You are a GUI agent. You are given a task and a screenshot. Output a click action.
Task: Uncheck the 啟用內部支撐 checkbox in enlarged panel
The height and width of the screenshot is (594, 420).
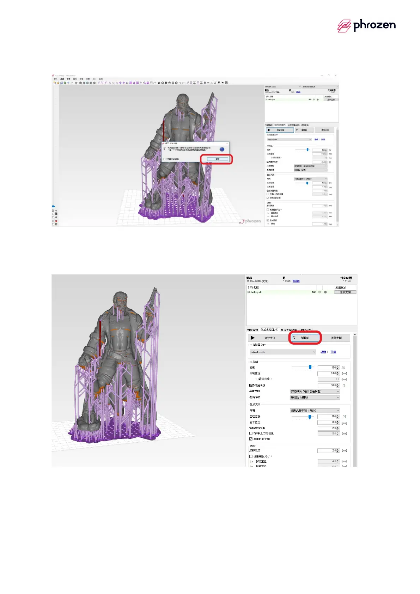[251, 439]
